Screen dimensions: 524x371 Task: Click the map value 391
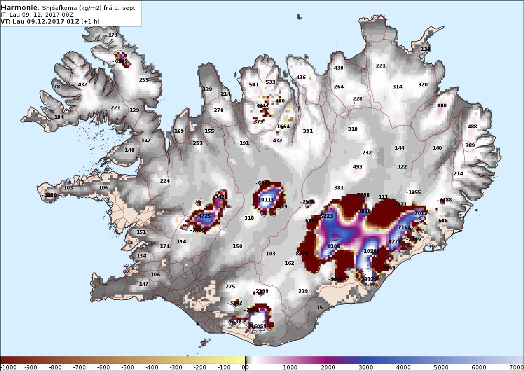point(308,131)
